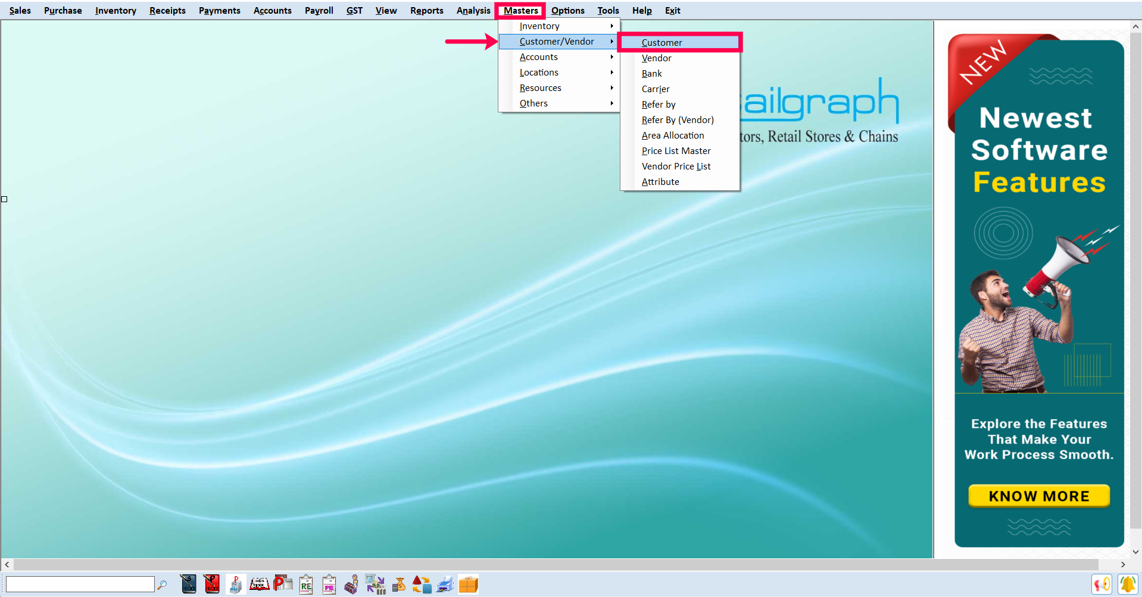Viewport: 1142px width, 597px height.
Task: Open the View menu
Action: tap(386, 11)
